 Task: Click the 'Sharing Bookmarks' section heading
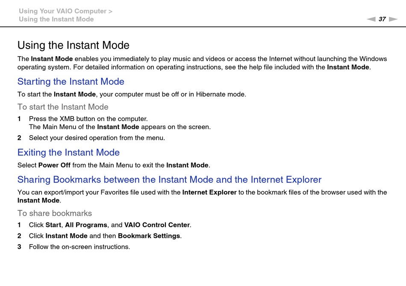click(x=169, y=179)
